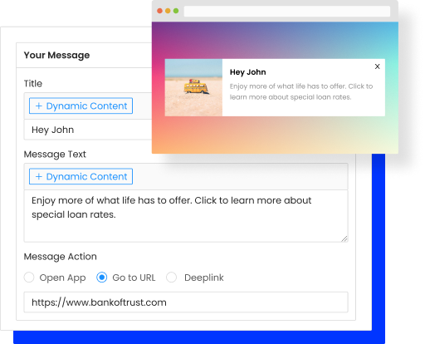Click the plus icon in Title's Dynamic Content
The image size is (425, 344).
click(x=39, y=106)
